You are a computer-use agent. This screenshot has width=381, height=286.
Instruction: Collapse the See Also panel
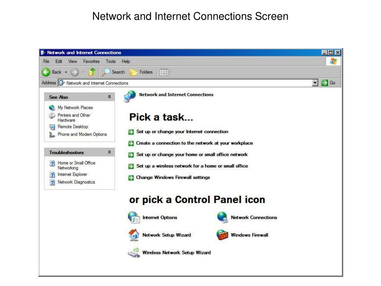click(x=109, y=97)
